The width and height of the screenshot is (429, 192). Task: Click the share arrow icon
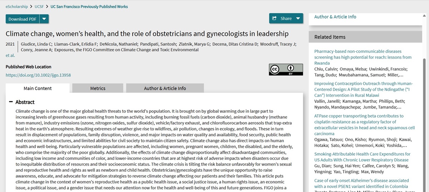[x=275, y=19]
